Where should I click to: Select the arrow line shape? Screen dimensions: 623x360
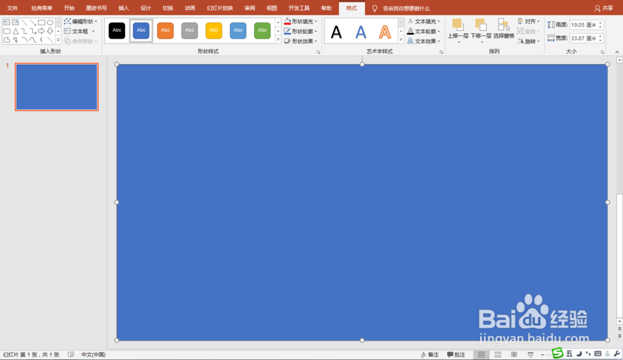[33, 22]
